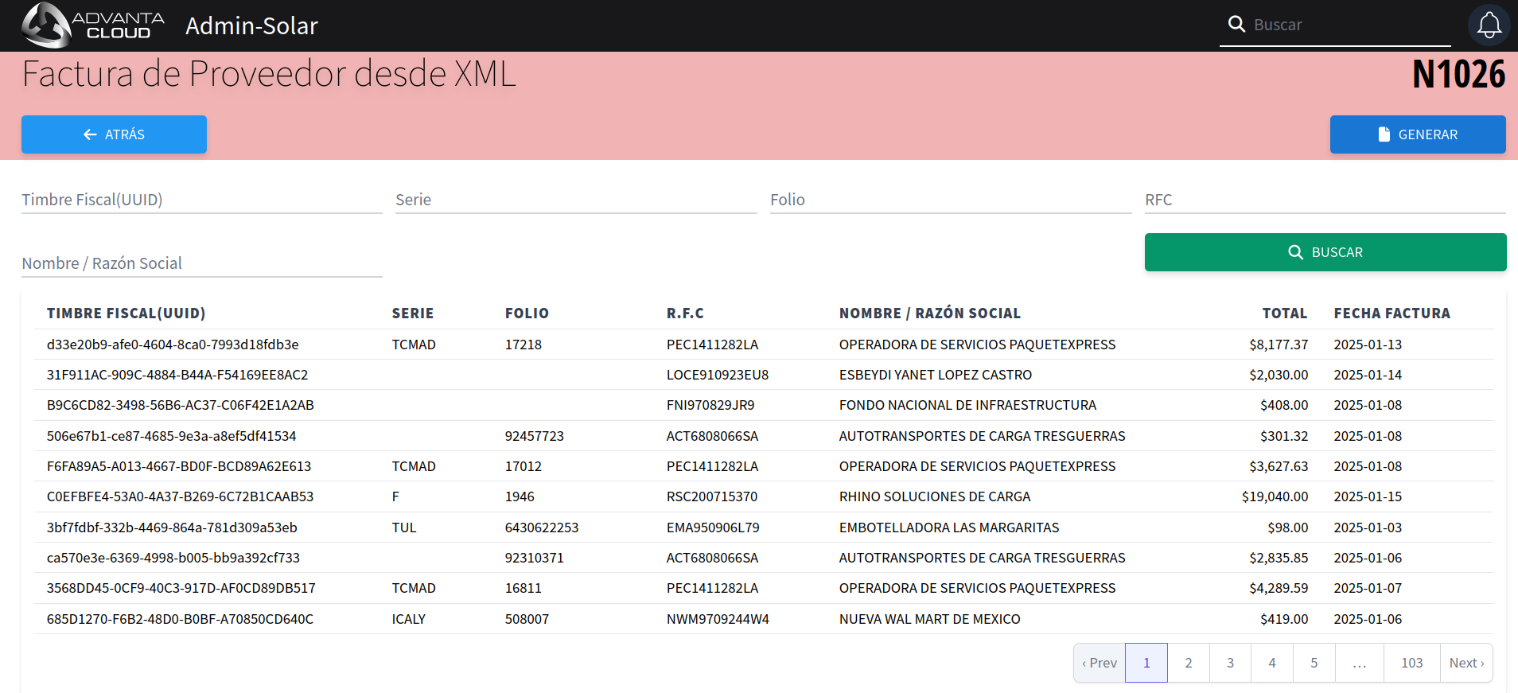Click name EMBOTELLADORA LAS MARGARITAS
The image size is (1518, 693).
pos(949,528)
